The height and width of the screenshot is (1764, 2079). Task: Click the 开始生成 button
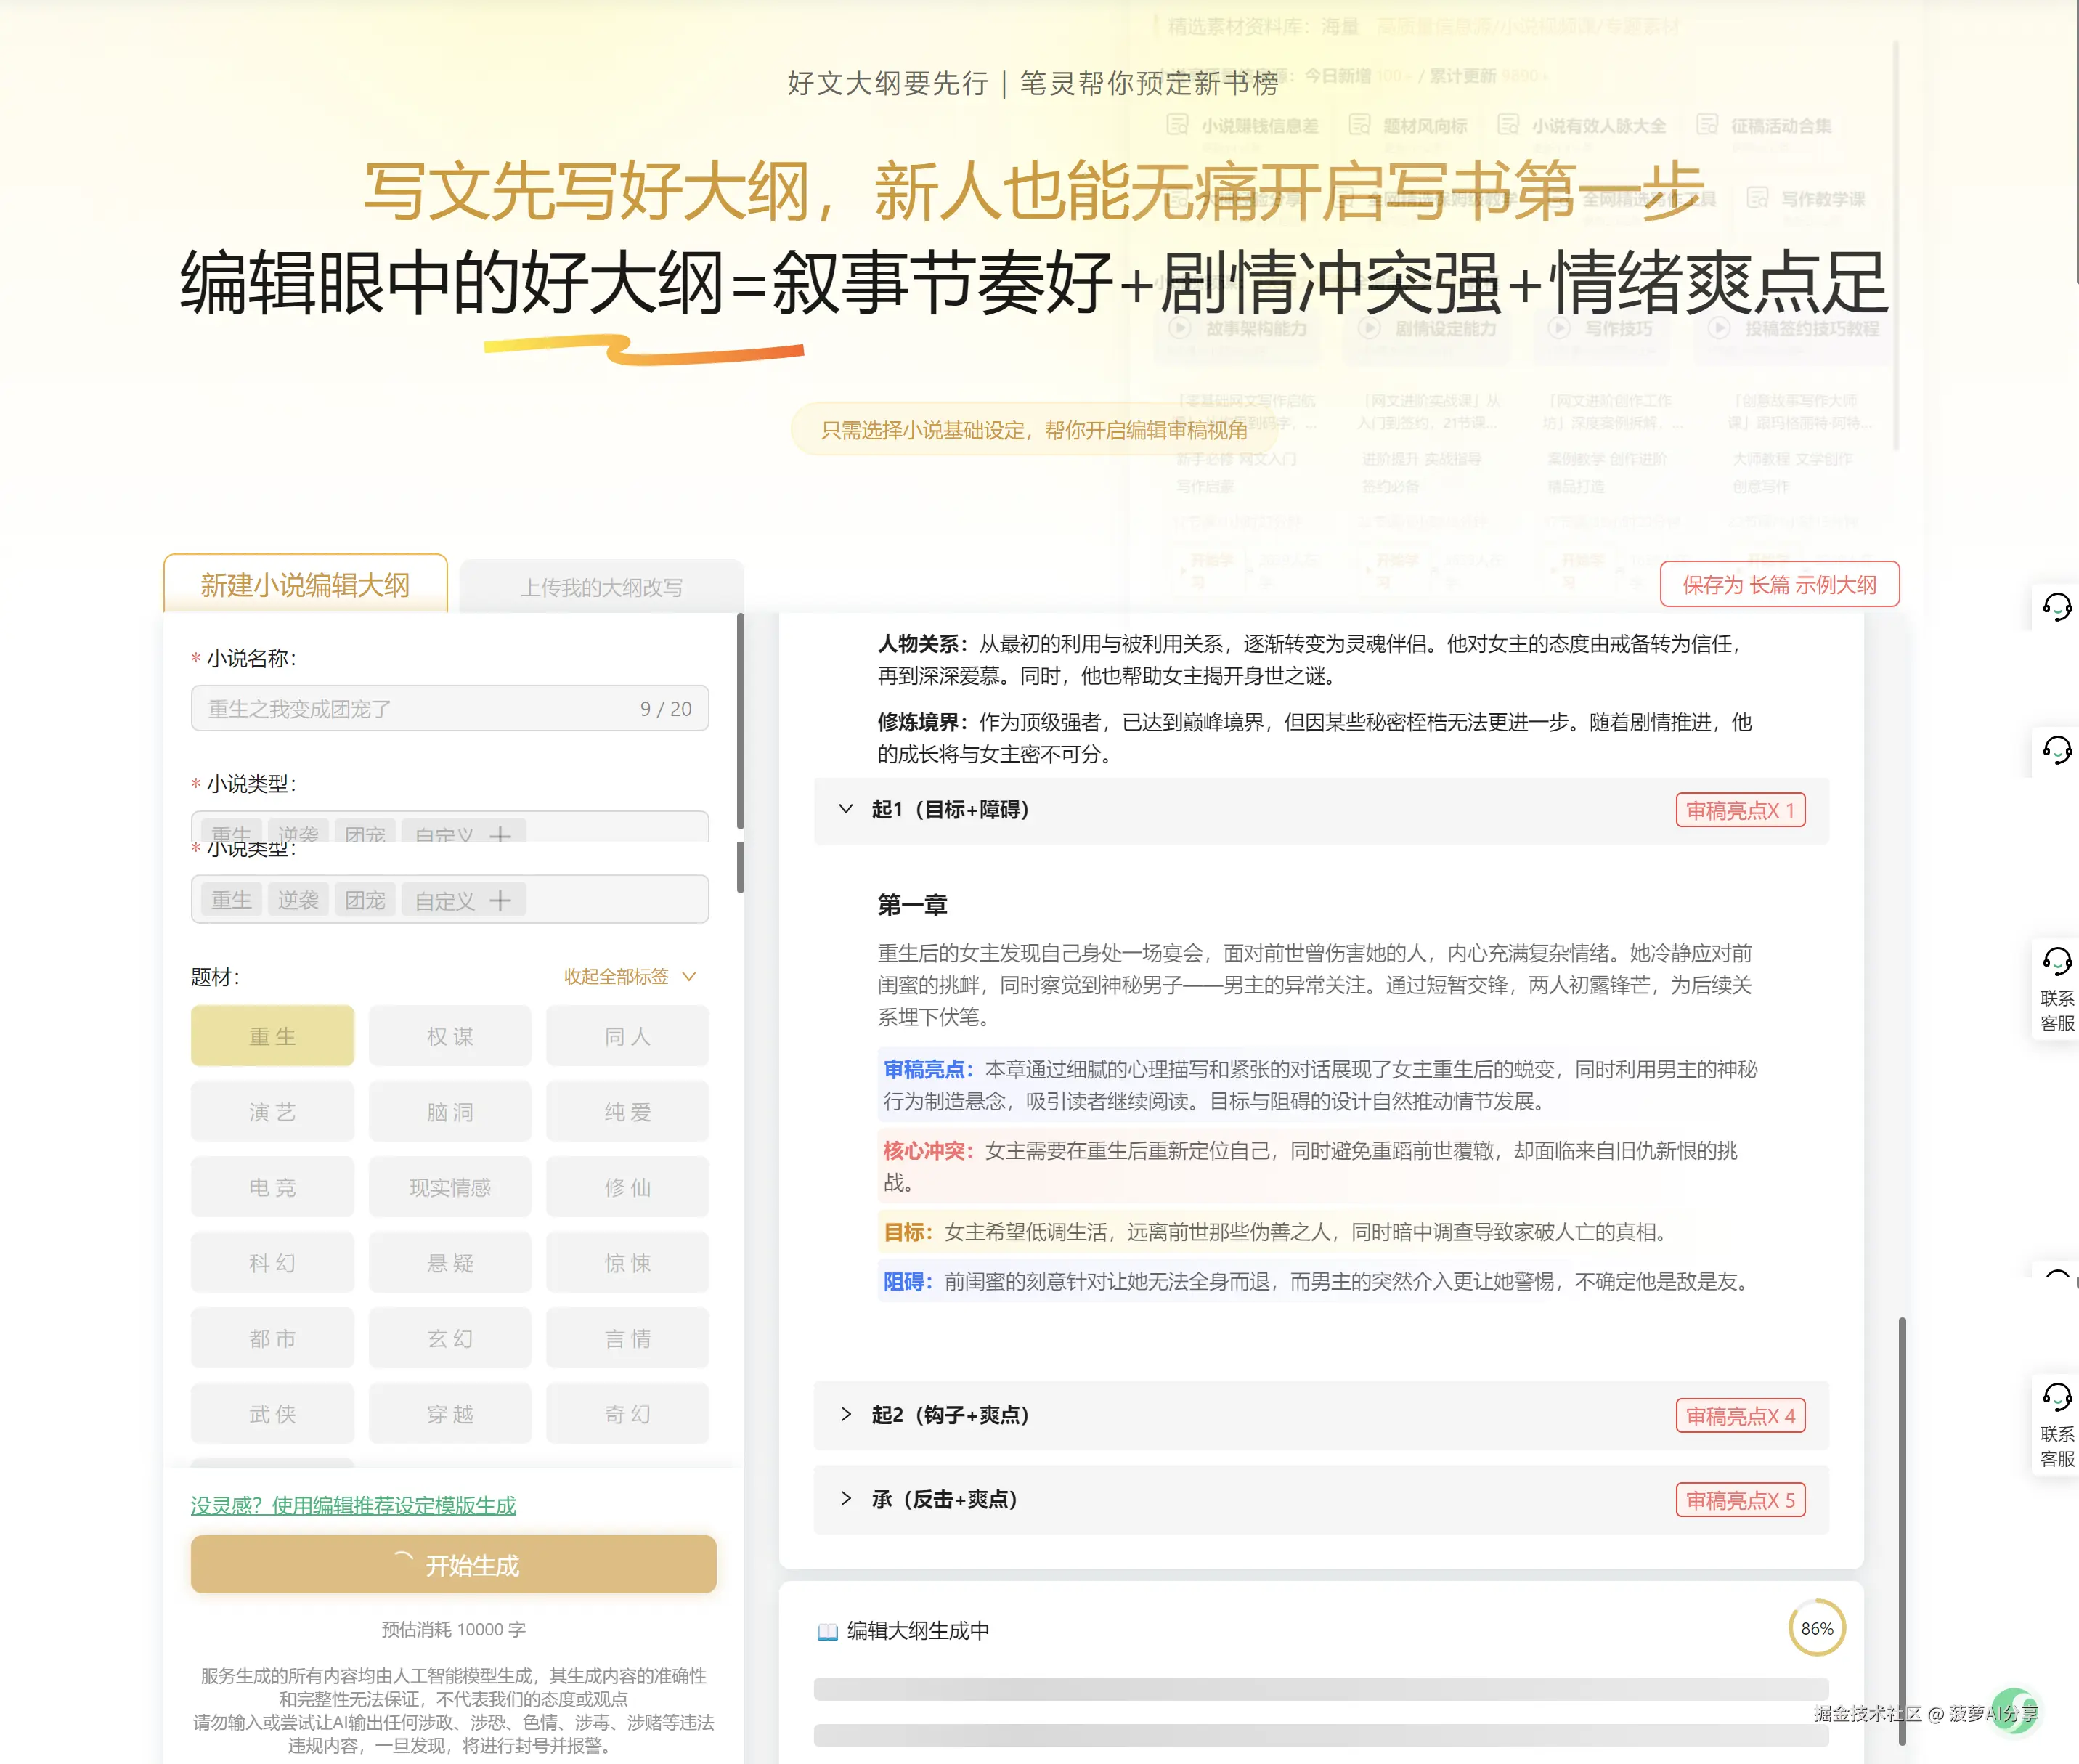coord(453,1565)
